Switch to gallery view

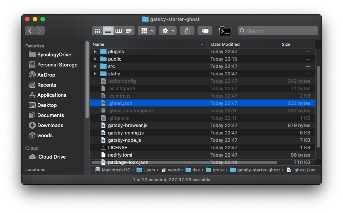click(129, 31)
